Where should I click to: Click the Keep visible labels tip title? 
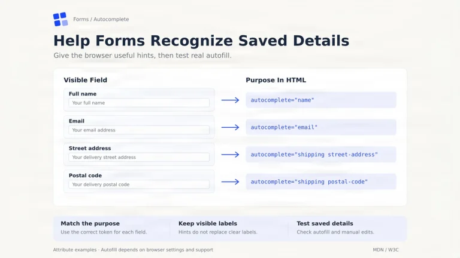pyautogui.click(x=208, y=223)
